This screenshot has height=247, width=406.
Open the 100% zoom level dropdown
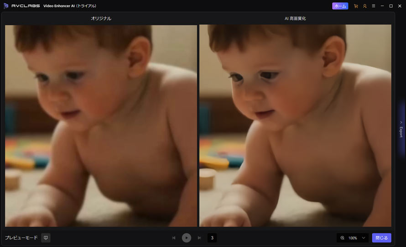point(354,238)
